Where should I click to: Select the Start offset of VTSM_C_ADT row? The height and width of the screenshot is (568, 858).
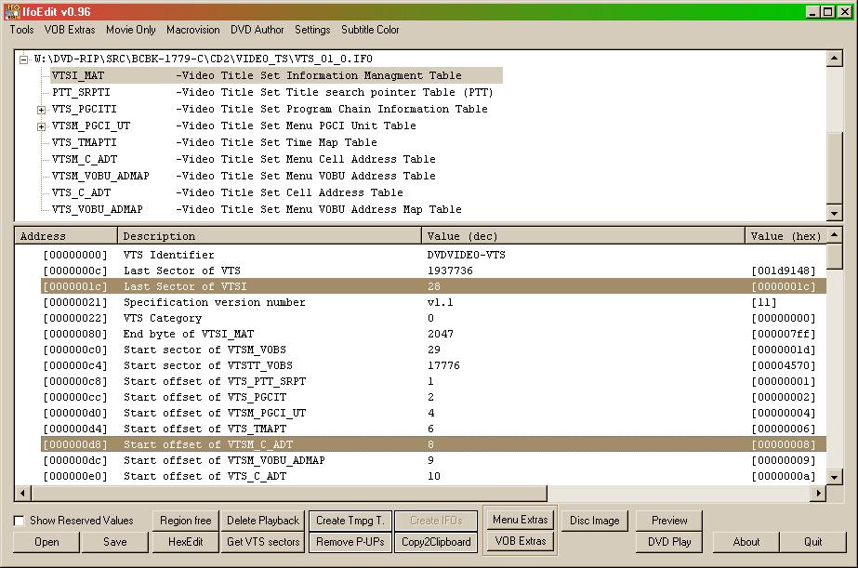point(433,444)
